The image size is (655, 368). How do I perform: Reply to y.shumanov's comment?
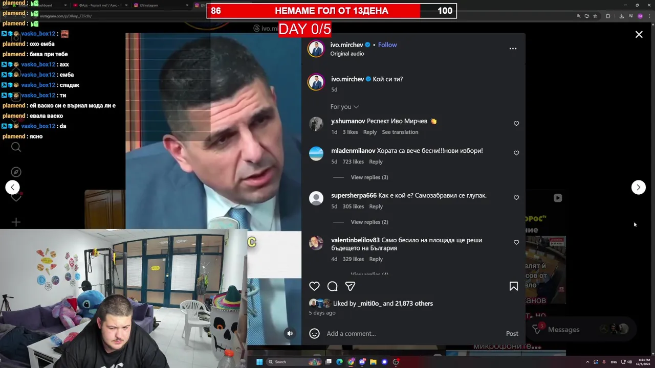(369, 132)
